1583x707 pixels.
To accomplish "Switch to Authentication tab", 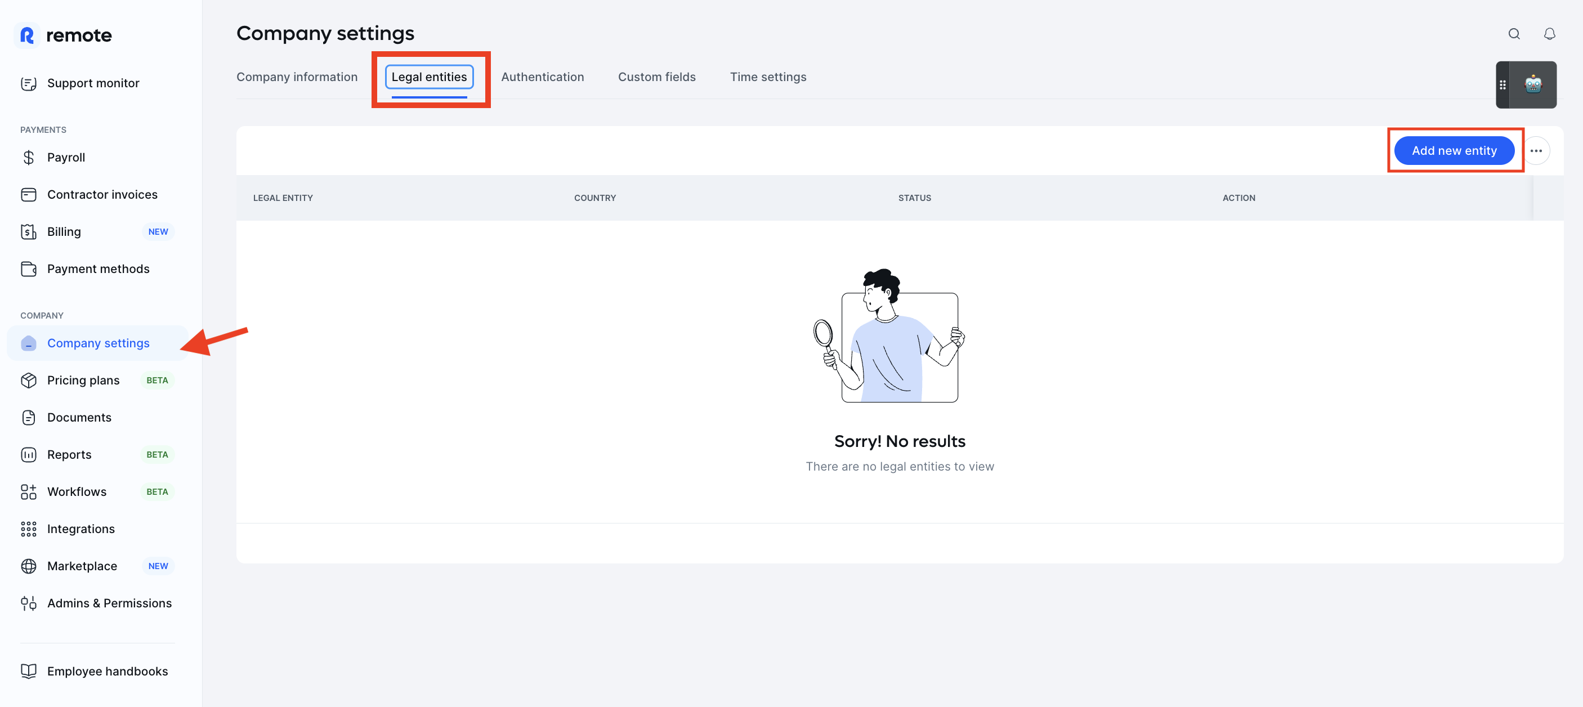I will coord(542,77).
